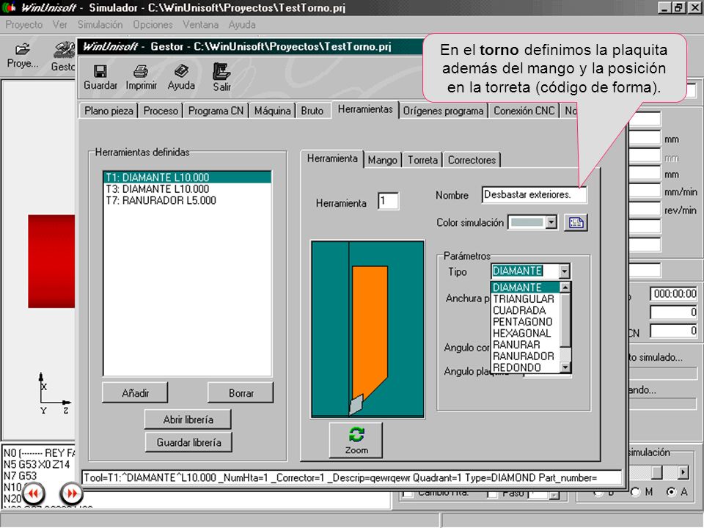704x528 pixels.
Task: Choose RANURADOR from the Tipo list
Action: (524, 356)
